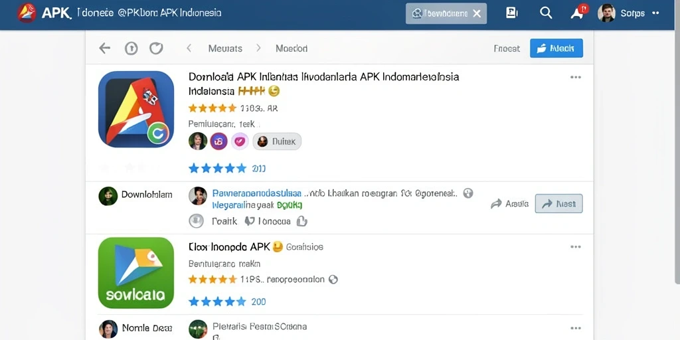
Task: Click the bookmark page icon in header
Action: click(x=512, y=13)
